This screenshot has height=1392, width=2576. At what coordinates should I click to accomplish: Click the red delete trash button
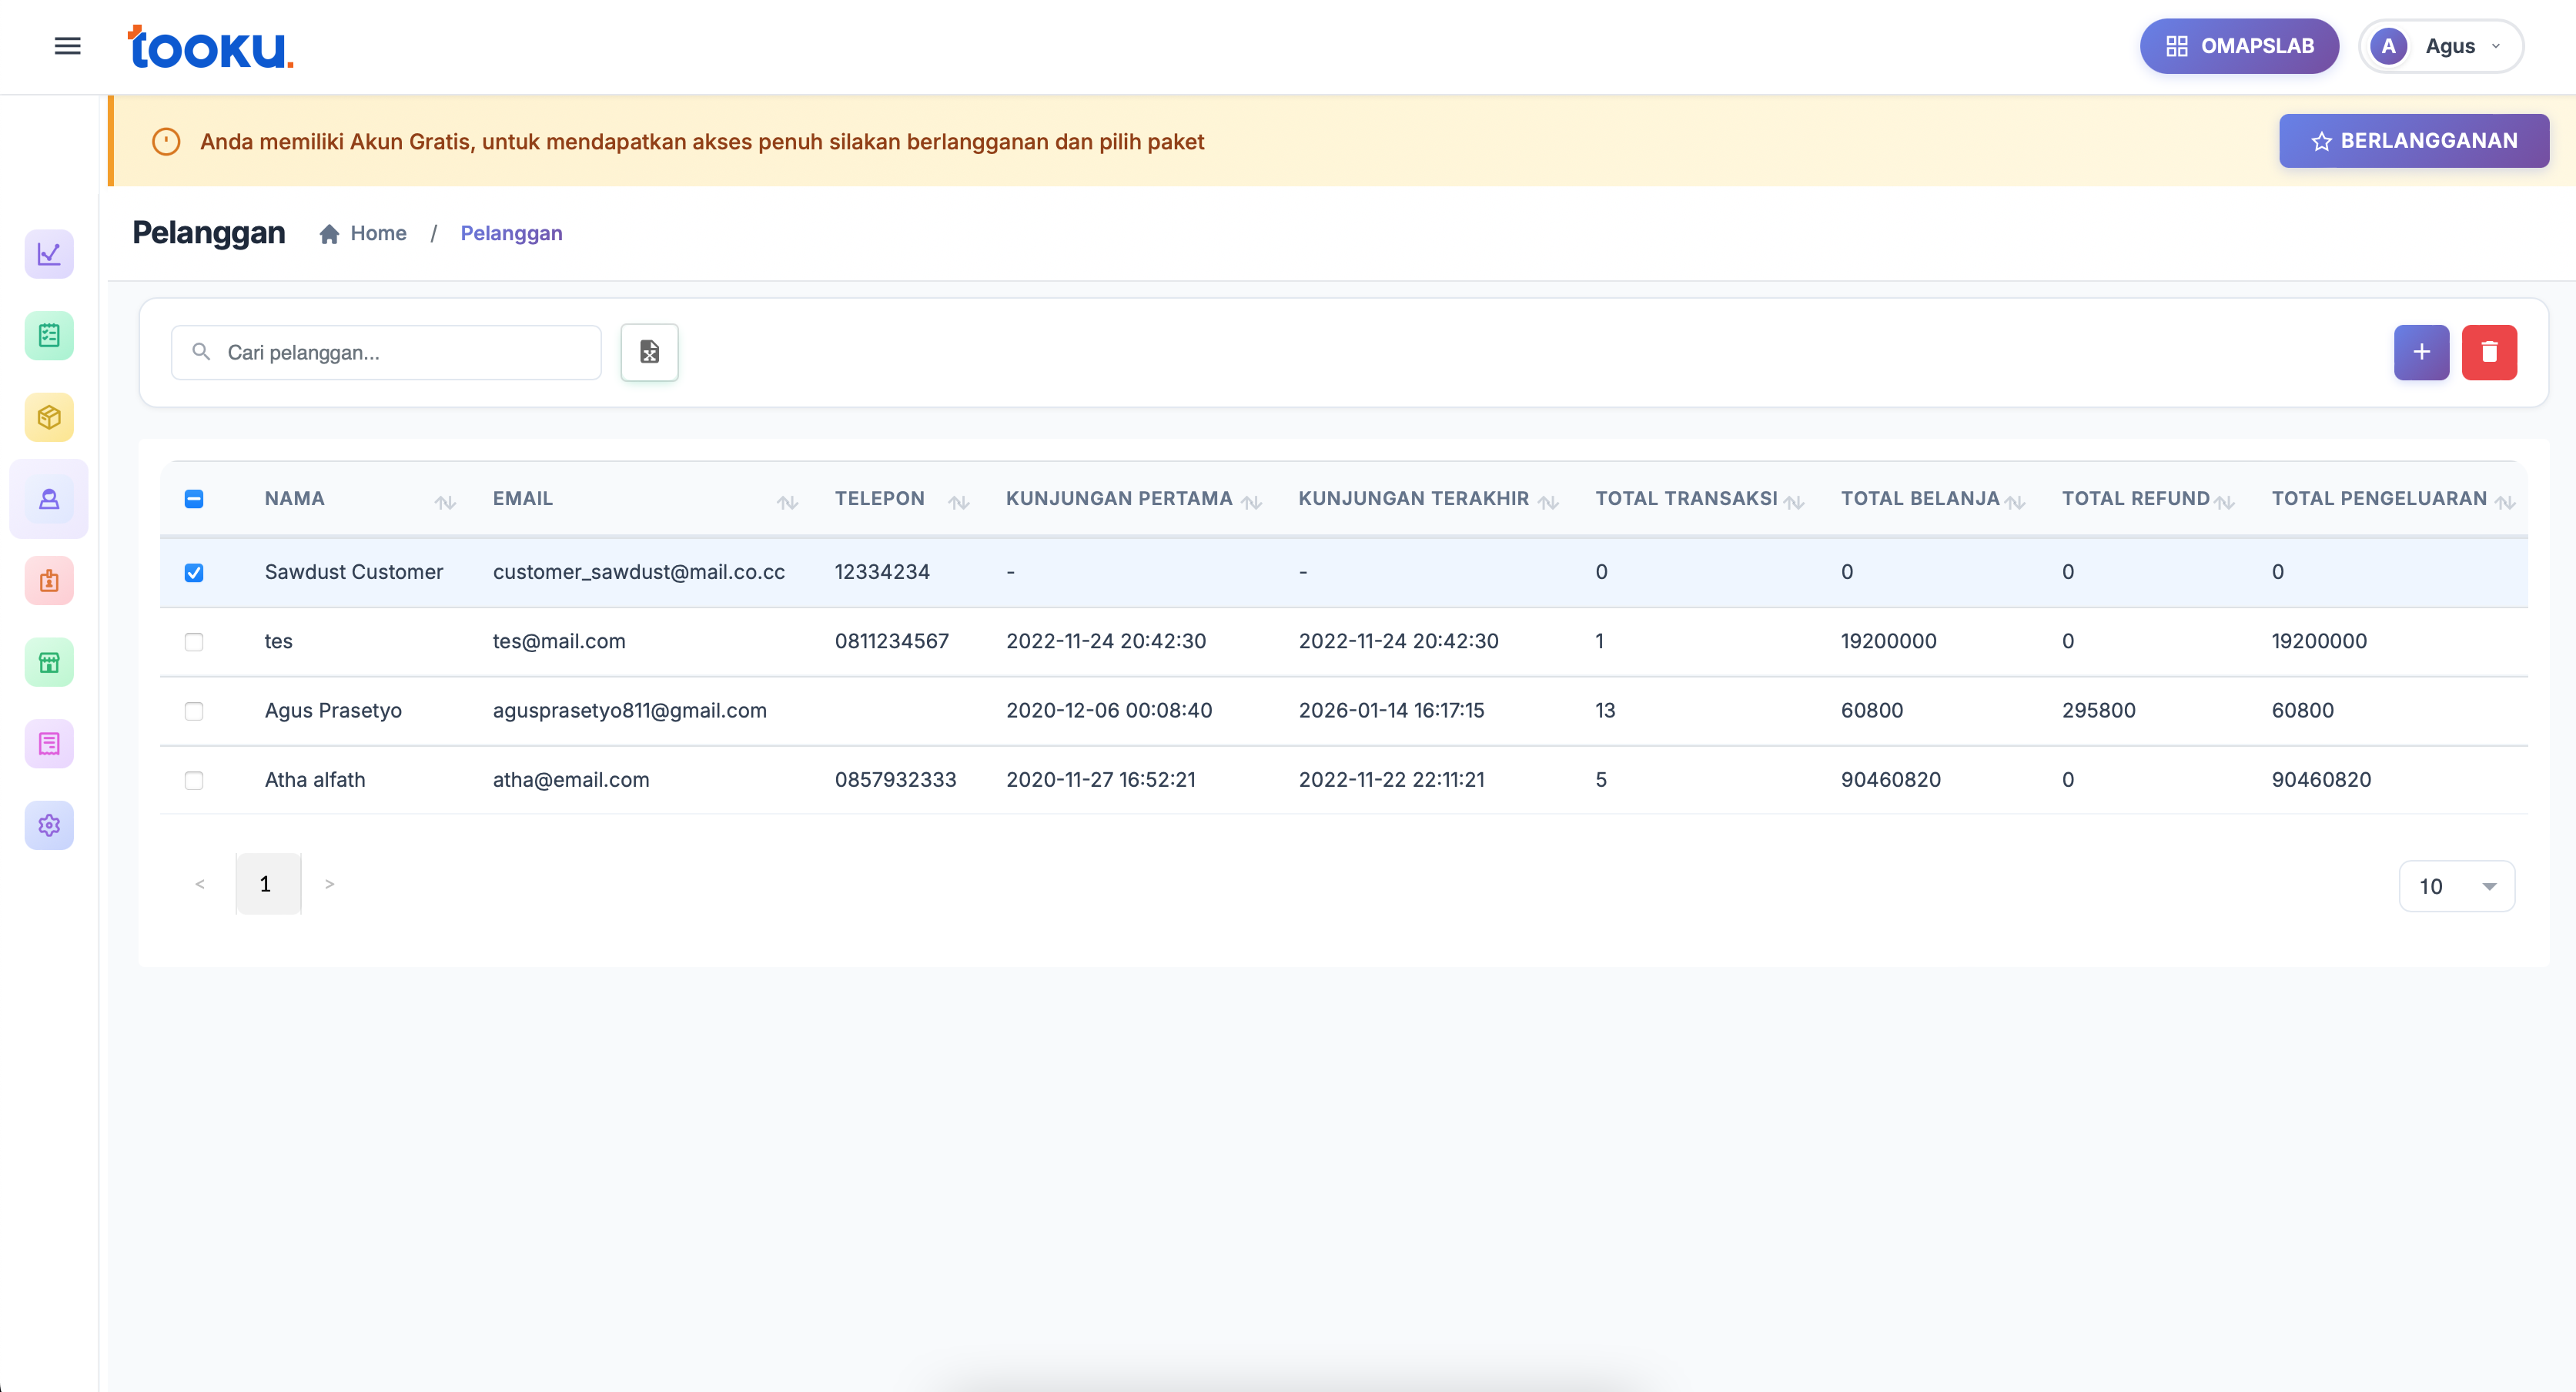click(x=2489, y=352)
